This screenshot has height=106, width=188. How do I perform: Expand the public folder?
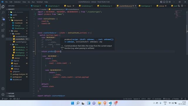pos(18,15)
